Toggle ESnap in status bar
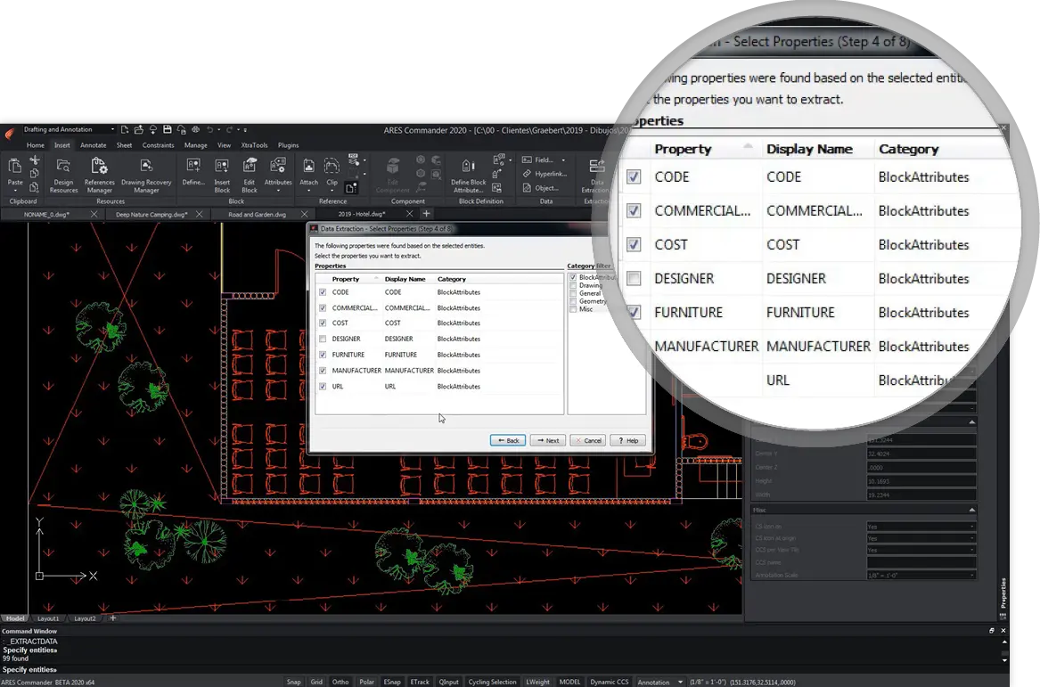 click(392, 682)
